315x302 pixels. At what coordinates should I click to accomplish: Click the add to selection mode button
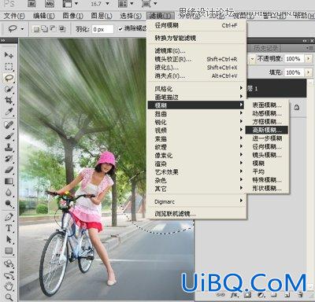coord(45,29)
